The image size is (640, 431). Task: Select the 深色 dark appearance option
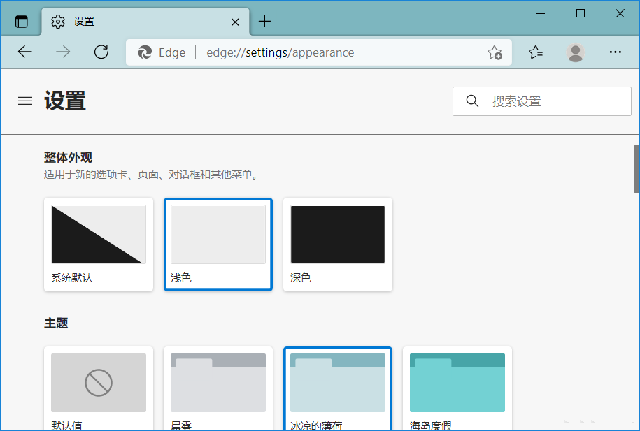click(337, 244)
